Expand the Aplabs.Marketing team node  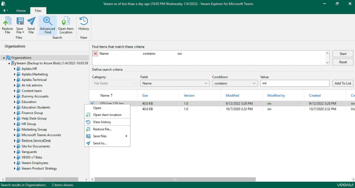point(15,74)
